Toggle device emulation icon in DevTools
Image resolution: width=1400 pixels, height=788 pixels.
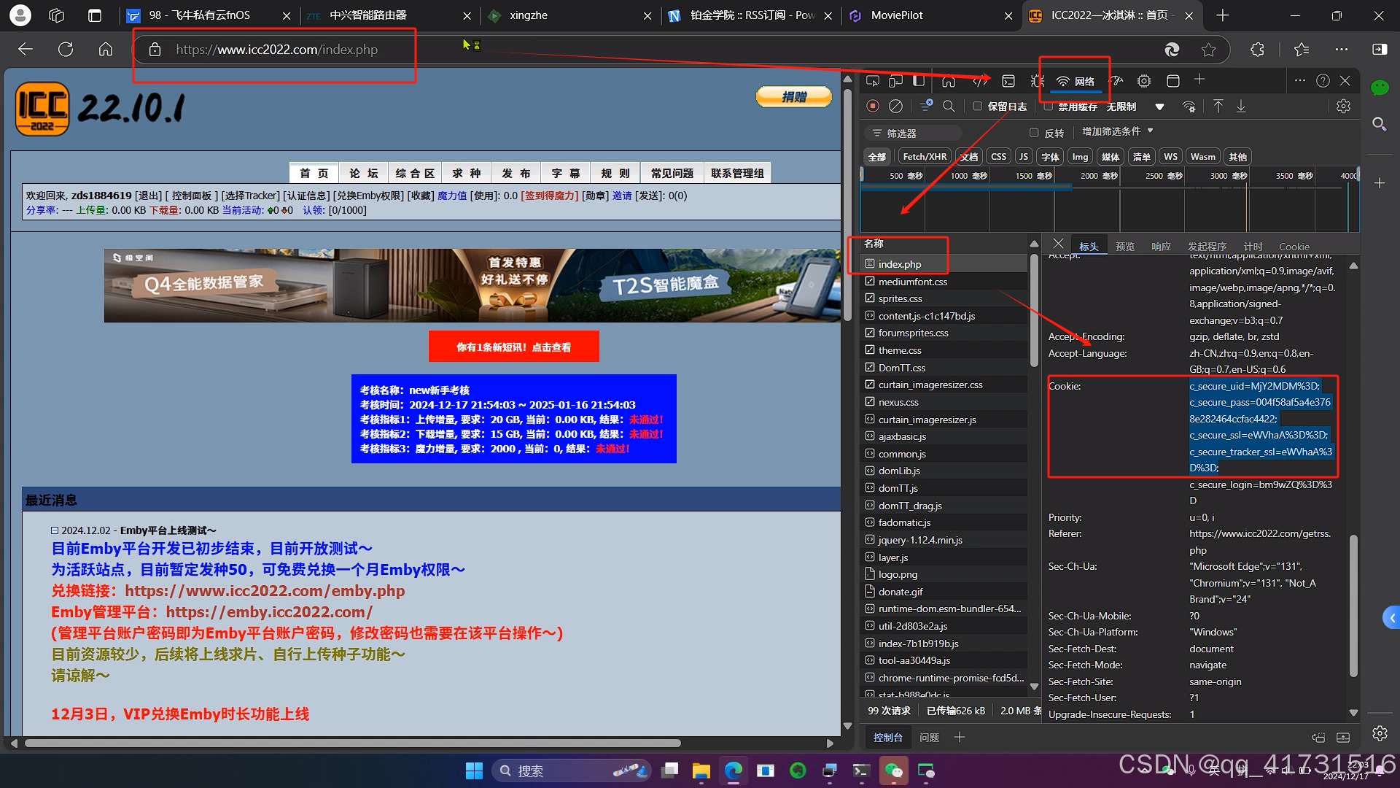click(895, 81)
